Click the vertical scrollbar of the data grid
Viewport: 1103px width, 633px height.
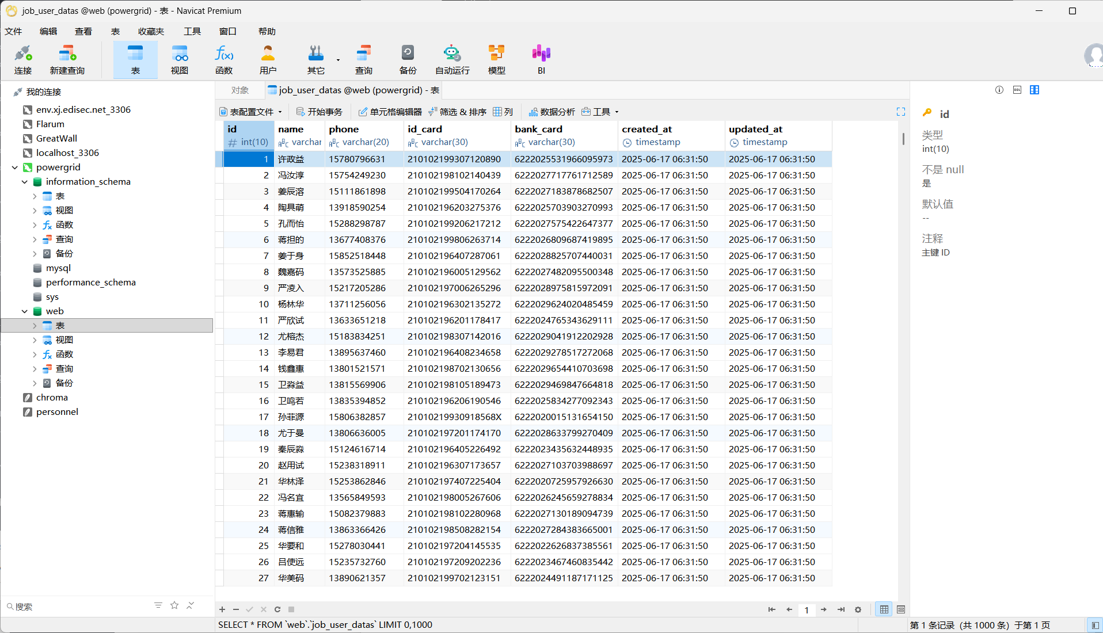(x=903, y=139)
